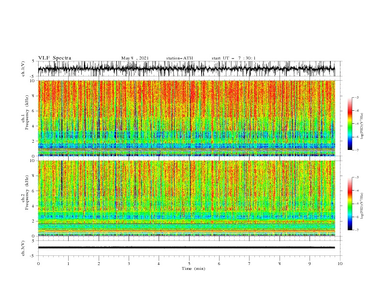Click the "4" tick on the time axis
The height and width of the screenshot is (296, 383).
[x=159, y=264]
